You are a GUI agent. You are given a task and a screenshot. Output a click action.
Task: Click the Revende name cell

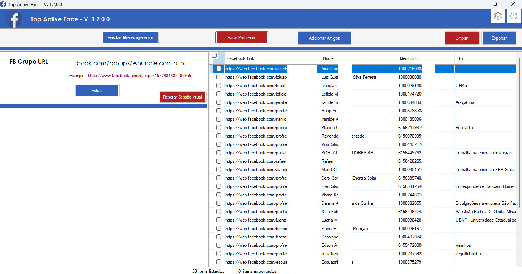coord(358,136)
